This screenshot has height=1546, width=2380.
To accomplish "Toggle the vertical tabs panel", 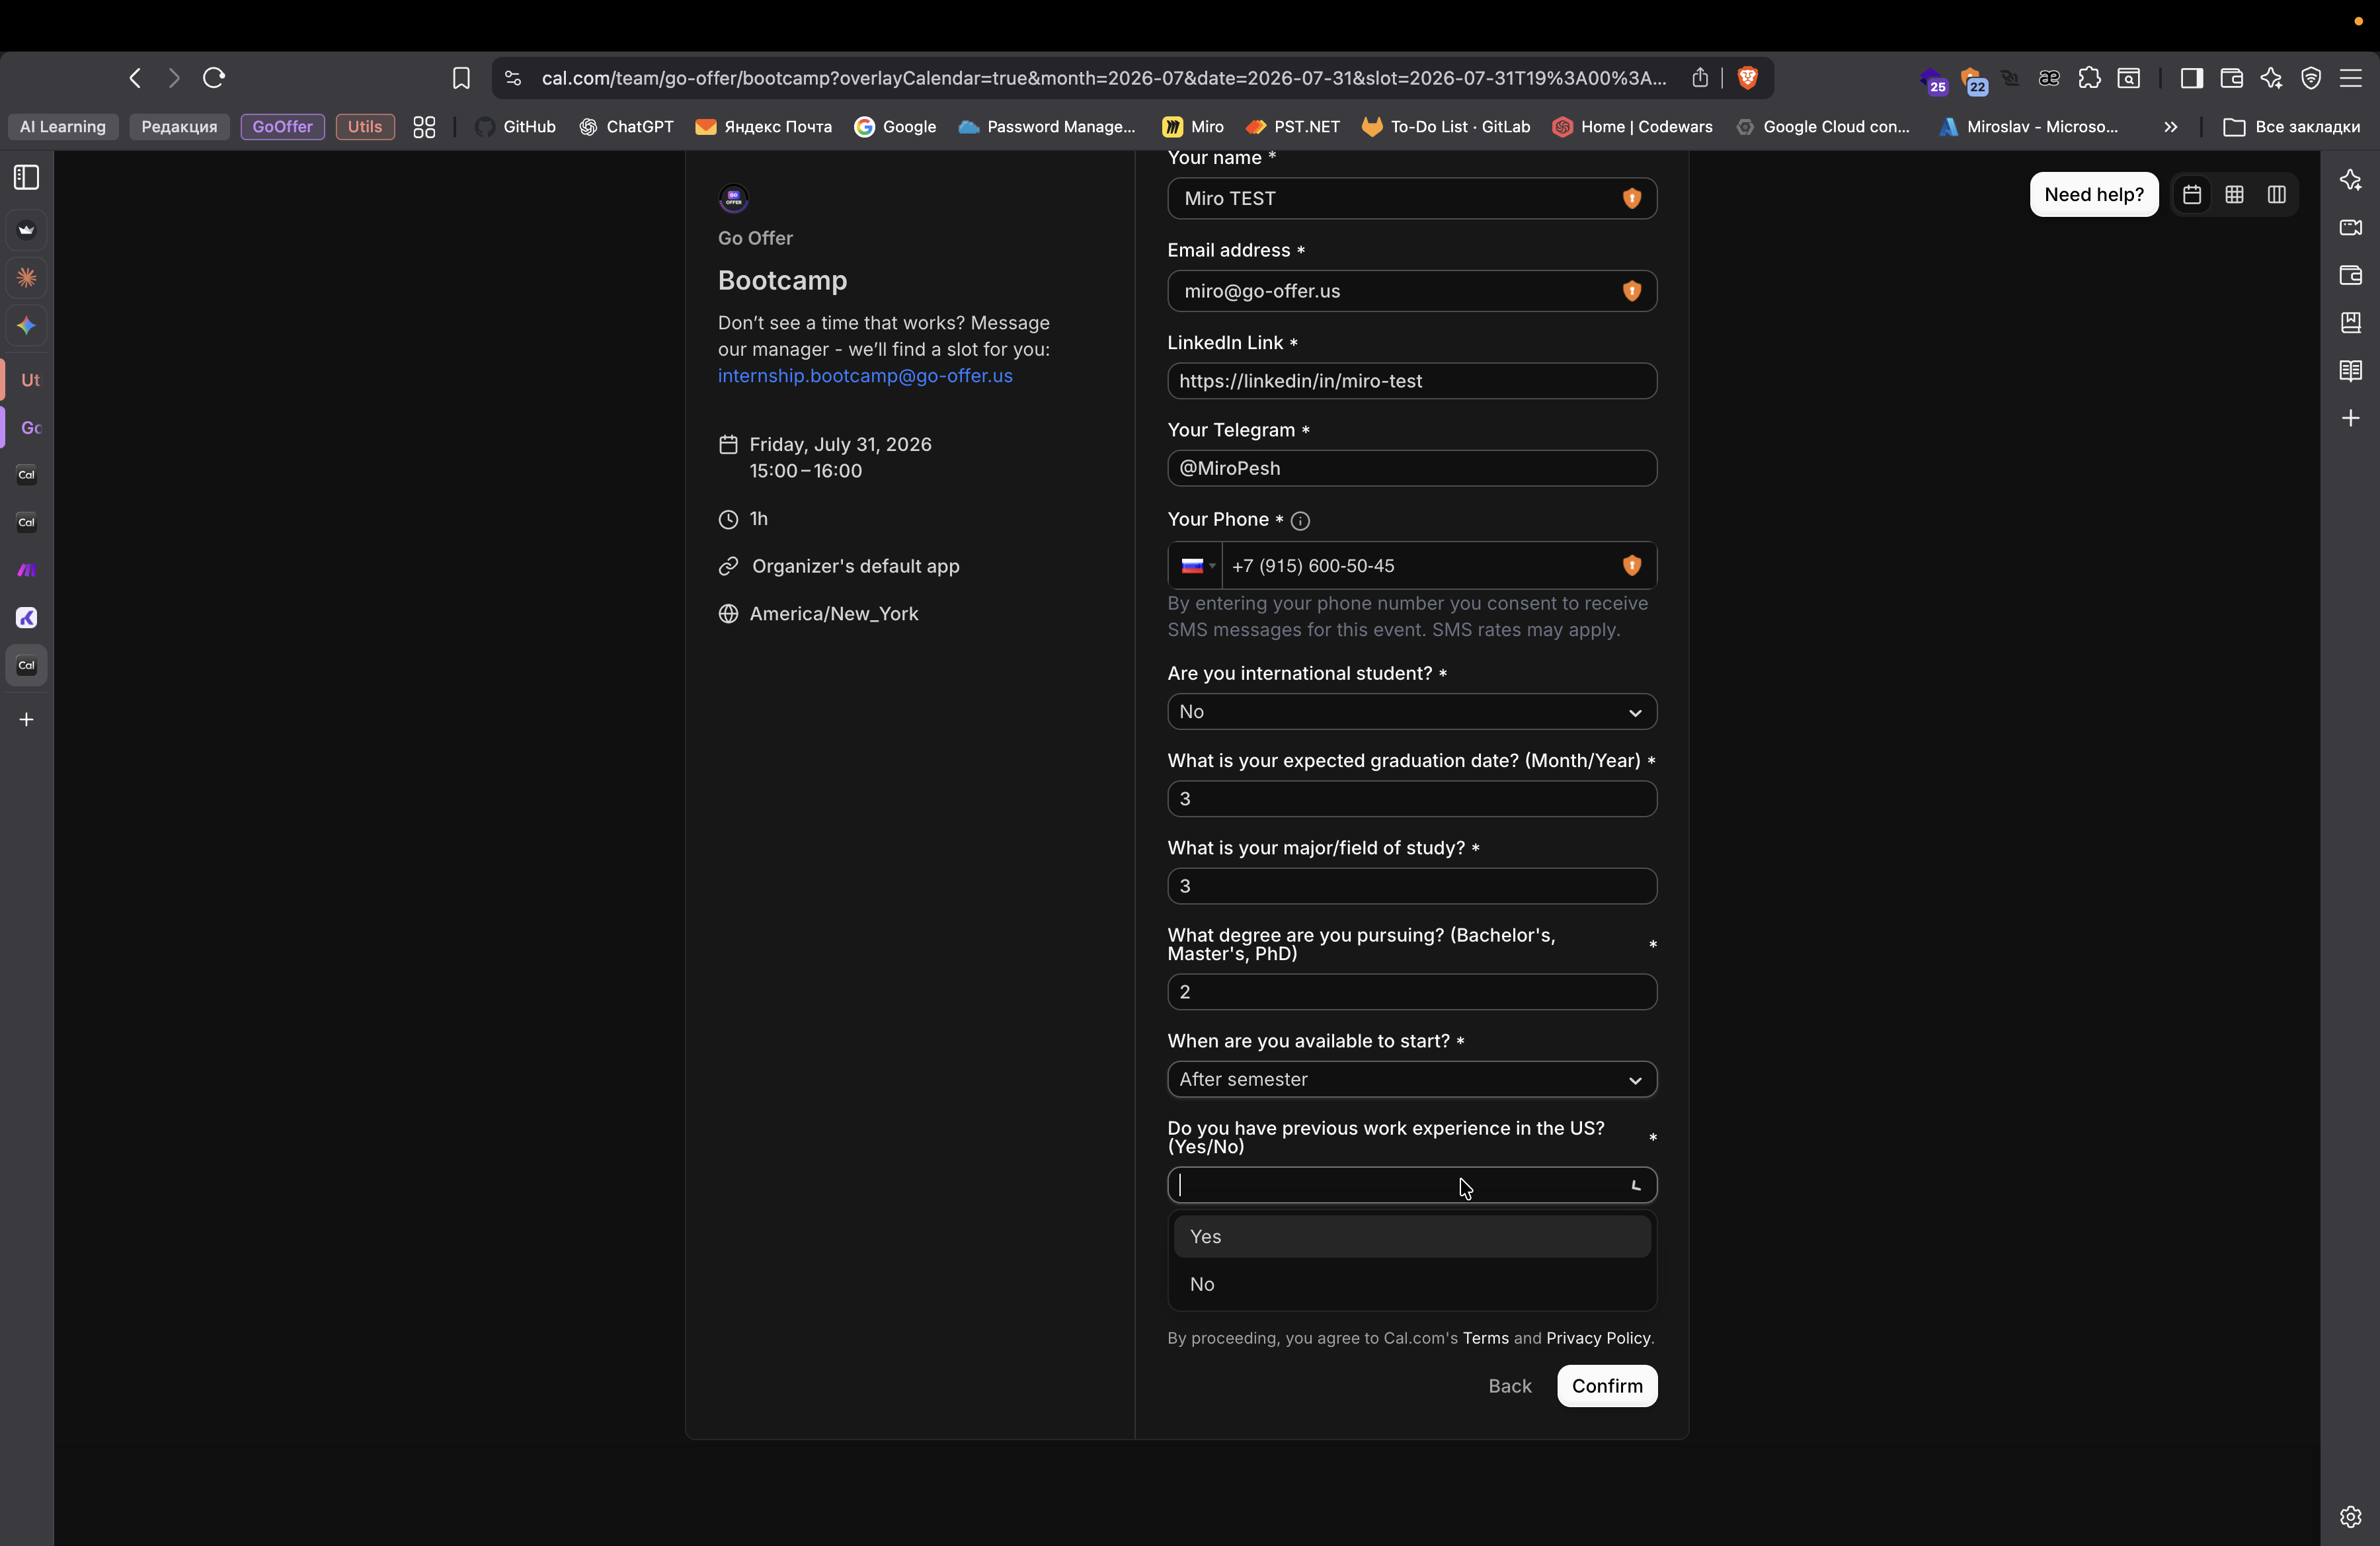I will (27, 178).
